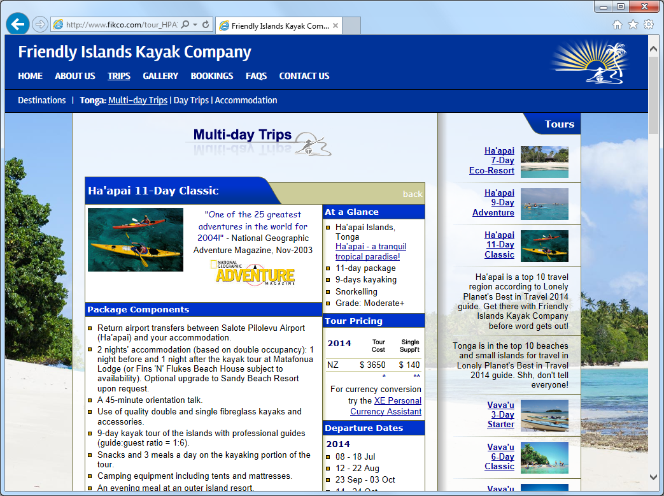This screenshot has height=496, width=664.
Task: Open Favorites star icon
Action: coord(633,25)
